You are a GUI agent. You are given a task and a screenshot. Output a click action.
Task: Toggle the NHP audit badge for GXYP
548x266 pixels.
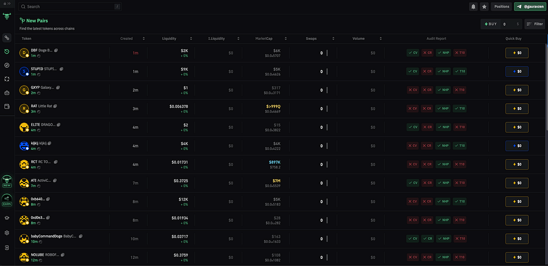(444, 90)
